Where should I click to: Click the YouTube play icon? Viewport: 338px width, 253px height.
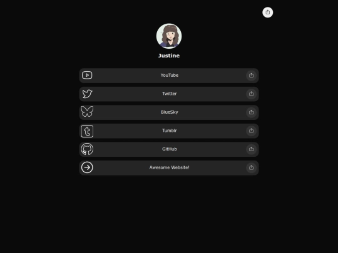tap(87, 76)
